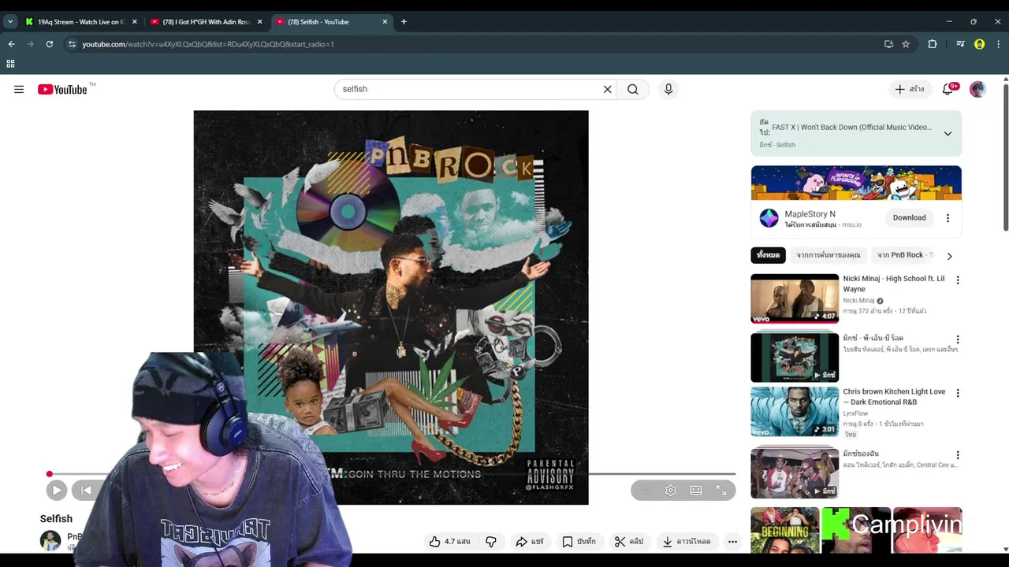This screenshot has height=567, width=1009.
Task: Go back in browser history
Action: [11, 44]
